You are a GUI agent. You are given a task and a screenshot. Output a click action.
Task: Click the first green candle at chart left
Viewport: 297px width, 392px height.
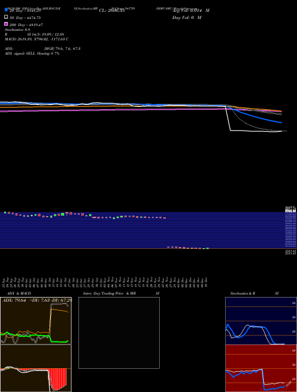click(x=5, y=213)
